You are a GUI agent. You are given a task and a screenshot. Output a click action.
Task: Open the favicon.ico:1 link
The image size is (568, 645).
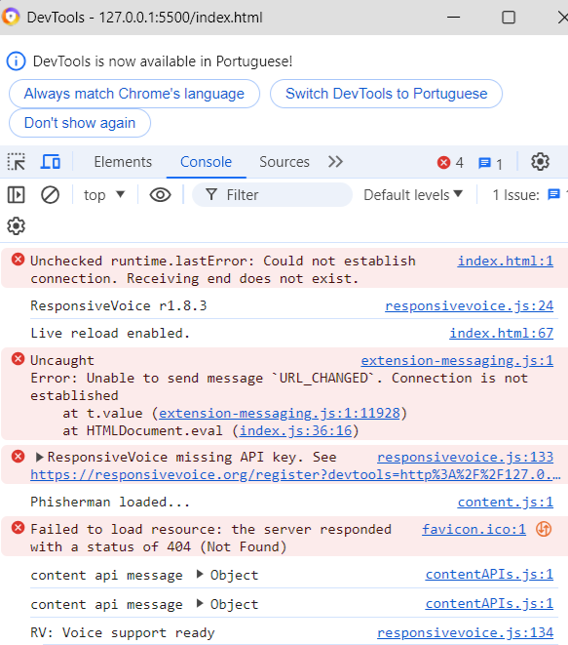[x=473, y=529]
